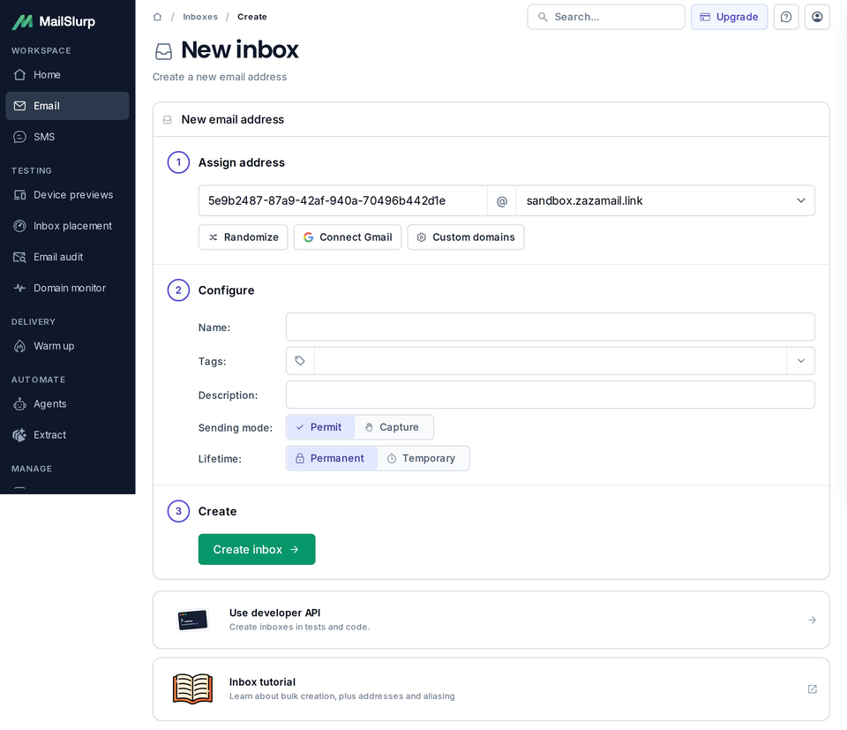Select Temporary lifetime
Image resolution: width=847 pixels, height=730 pixels.
423,458
